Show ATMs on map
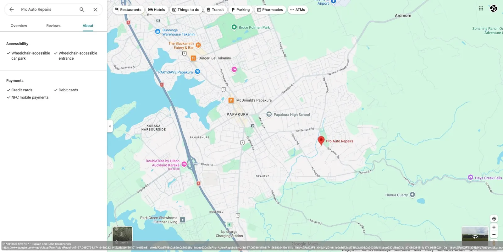Image resolution: width=503 pixels, height=252 pixels. tap(297, 10)
